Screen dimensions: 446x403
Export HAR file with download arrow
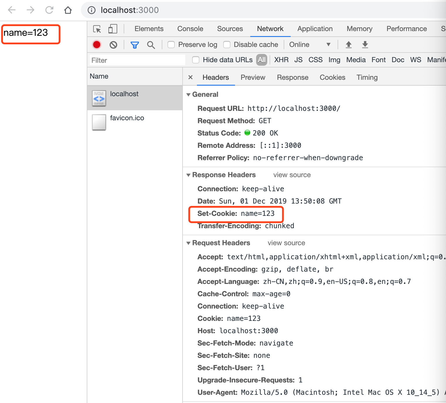[365, 45]
